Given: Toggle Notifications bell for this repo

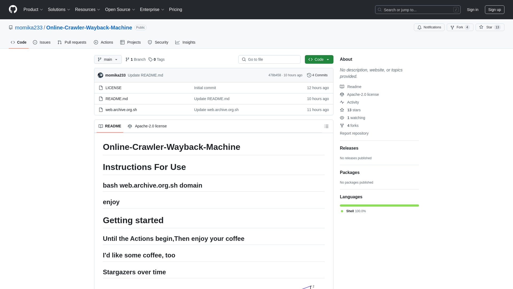Looking at the screenshot, I should (x=429, y=27).
